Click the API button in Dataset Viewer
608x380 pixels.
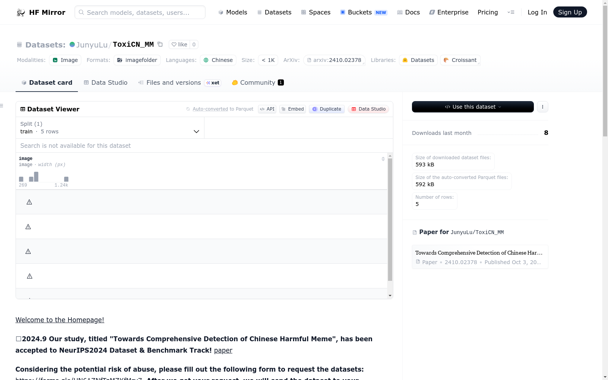(x=267, y=109)
